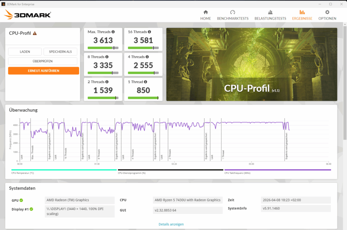Click the info icon next to 1 Thread

pos(145,82)
